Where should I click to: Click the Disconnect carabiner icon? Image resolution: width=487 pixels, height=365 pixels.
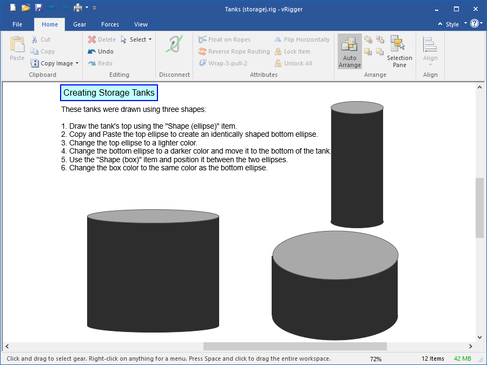click(x=174, y=45)
